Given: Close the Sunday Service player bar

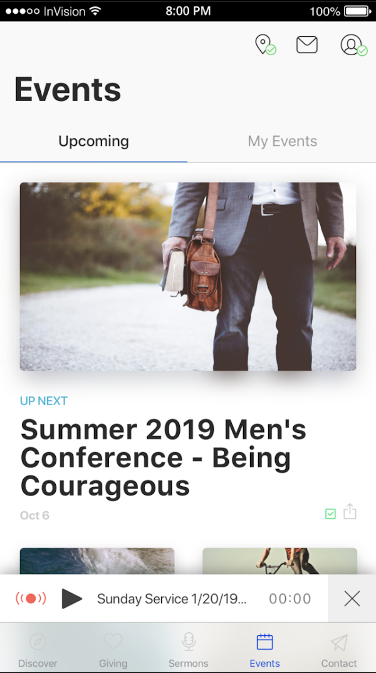Looking at the screenshot, I should point(352,598).
